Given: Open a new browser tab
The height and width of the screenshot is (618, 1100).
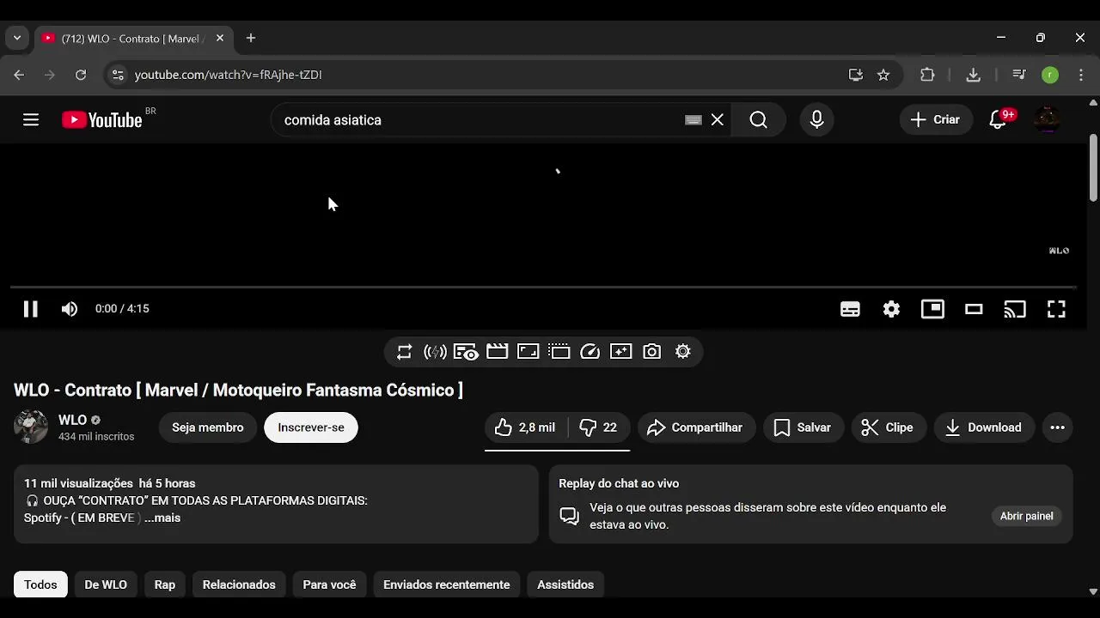Looking at the screenshot, I should point(251,38).
